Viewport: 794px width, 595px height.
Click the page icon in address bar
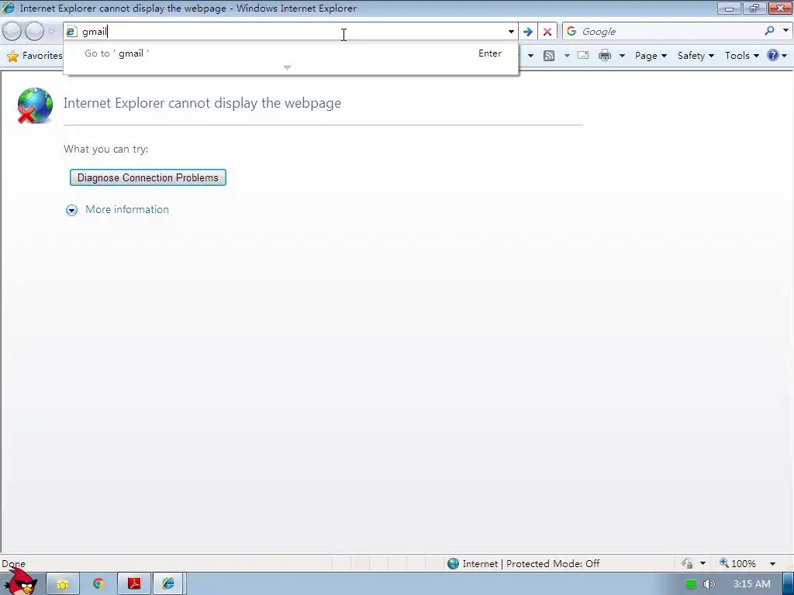72,31
